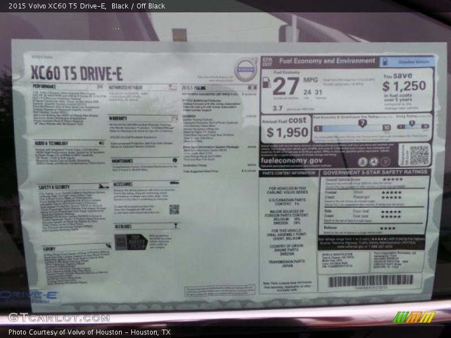Click the Smartphone QR code in fuel economy box
The image size is (451, 338).
(419, 155)
